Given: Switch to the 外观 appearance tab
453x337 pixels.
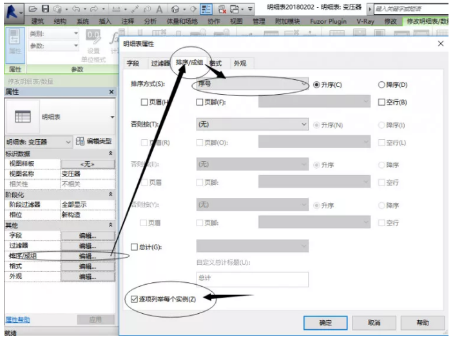Looking at the screenshot, I should pyautogui.click(x=240, y=63).
